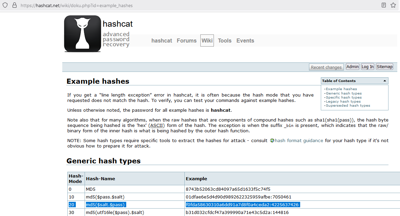
Task: Click the highlighted example hash ending :4225637426
Action: (x=242, y=205)
